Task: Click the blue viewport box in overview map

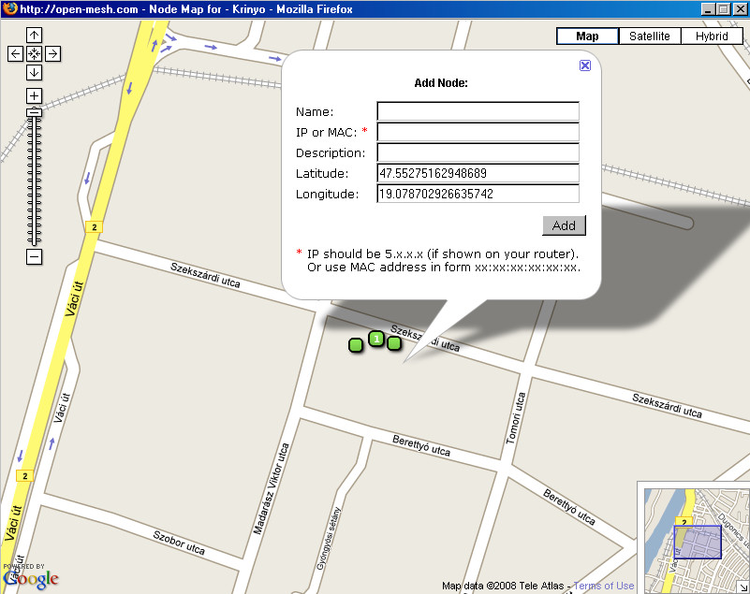Action: coord(698,542)
